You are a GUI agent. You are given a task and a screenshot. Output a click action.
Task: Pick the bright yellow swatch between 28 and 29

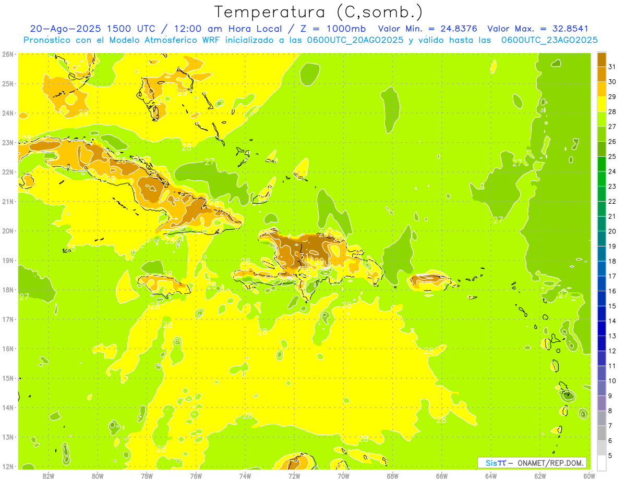pyautogui.click(x=601, y=104)
